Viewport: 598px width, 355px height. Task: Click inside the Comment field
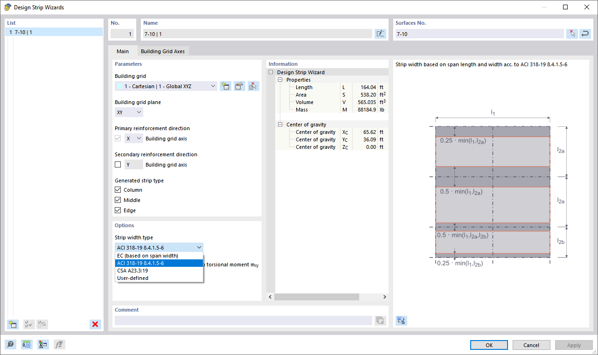pos(243,320)
